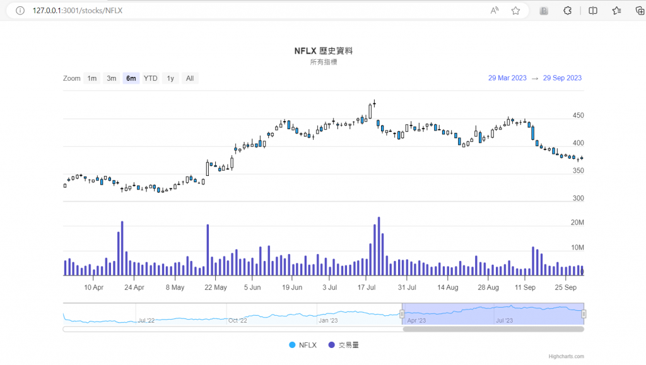Click the gray B extension icon
The image size is (646, 365).
coord(544,11)
